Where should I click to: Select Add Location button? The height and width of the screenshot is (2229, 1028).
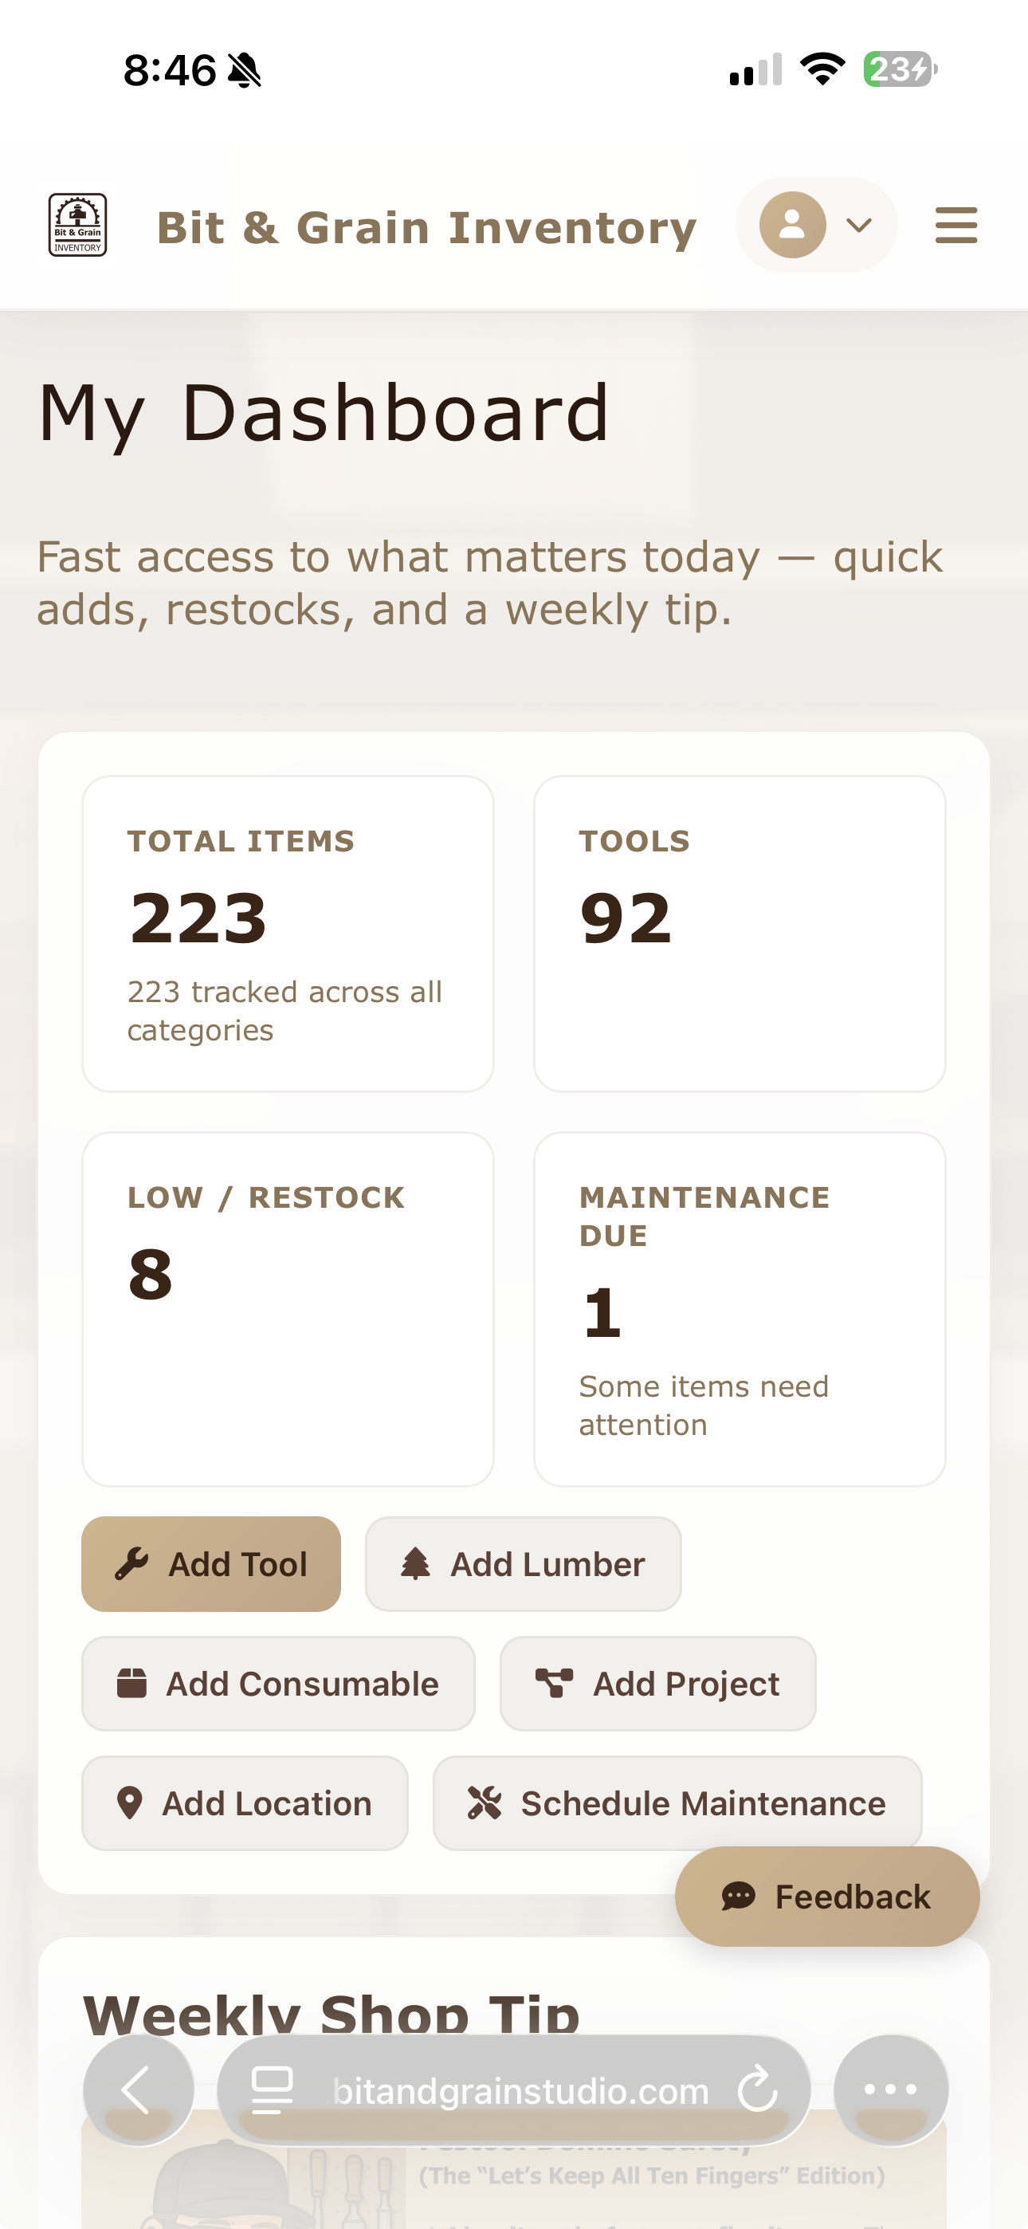(x=245, y=1802)
